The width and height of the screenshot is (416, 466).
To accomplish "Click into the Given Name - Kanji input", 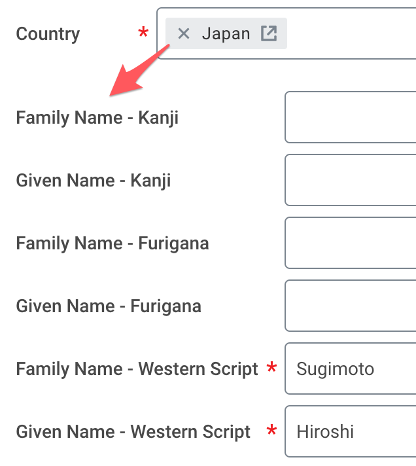I will tap(351, 181).
